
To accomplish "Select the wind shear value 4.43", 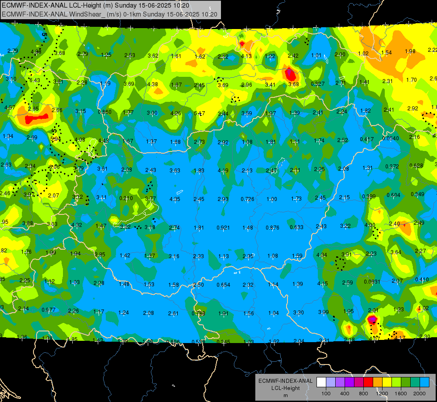I will click(x=104, y=140).
